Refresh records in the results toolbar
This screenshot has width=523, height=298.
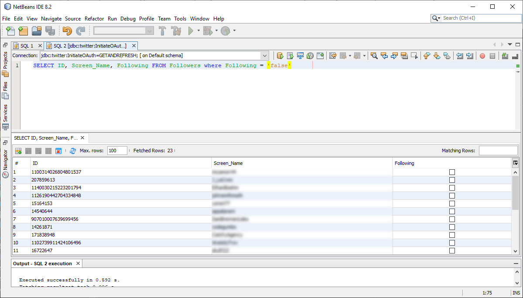tap(72, 151)
